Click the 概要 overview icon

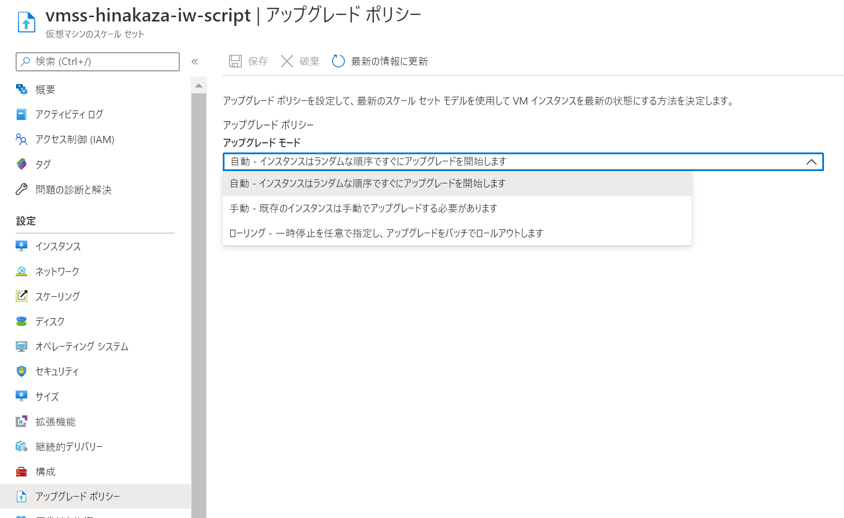point(21,89)
